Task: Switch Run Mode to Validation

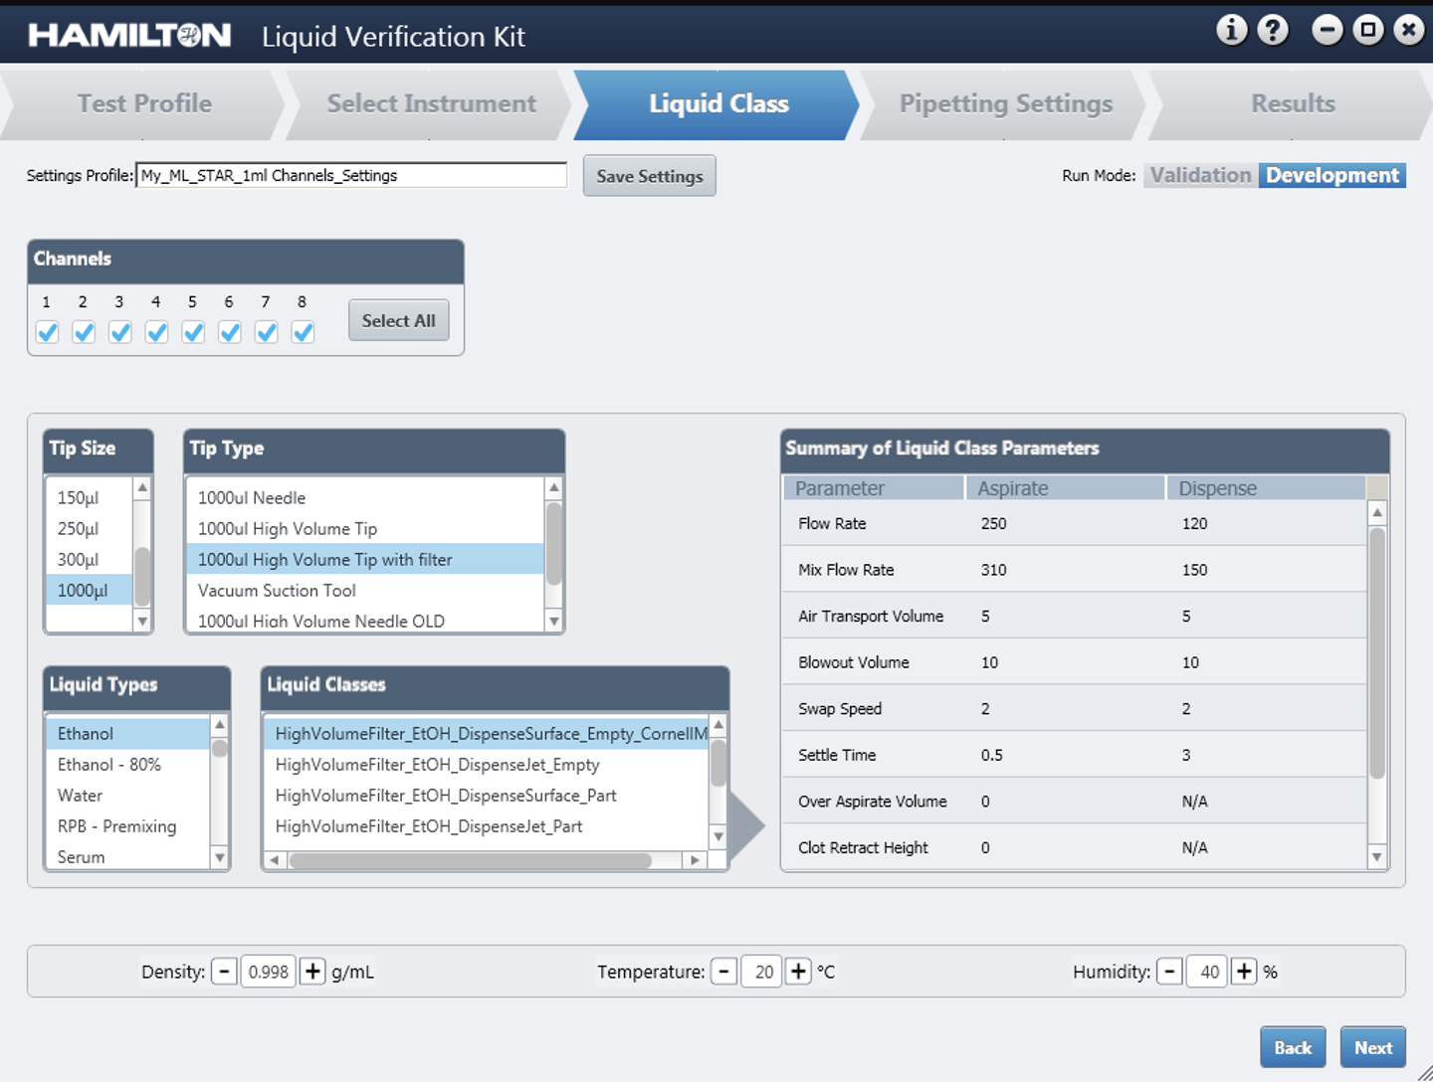Action: [1200, 175]
